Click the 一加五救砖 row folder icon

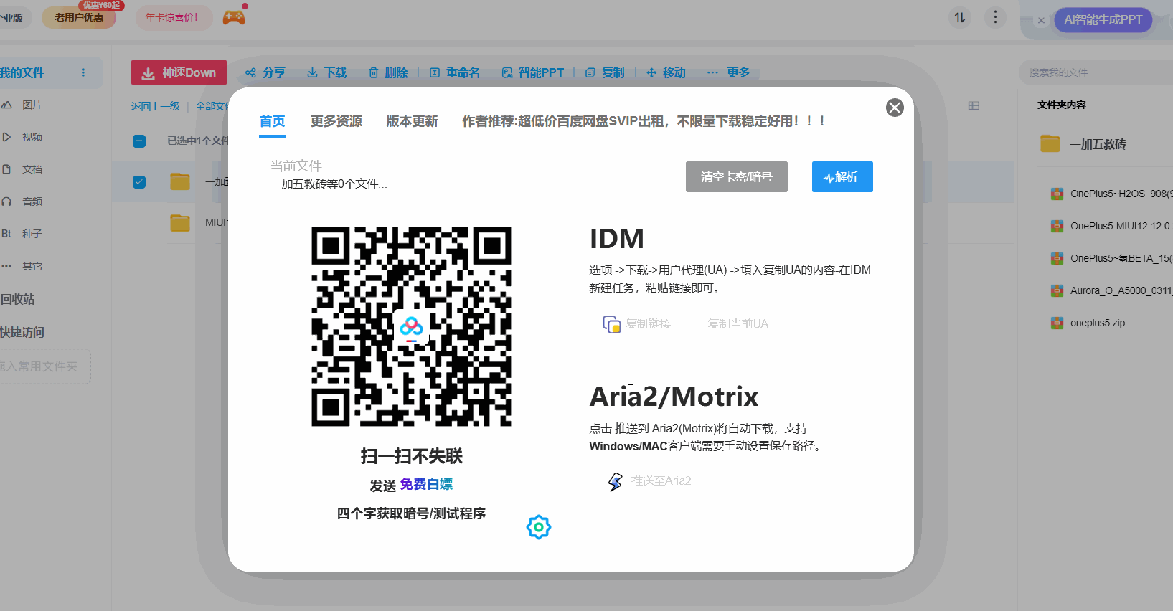[x=180, y=181]
